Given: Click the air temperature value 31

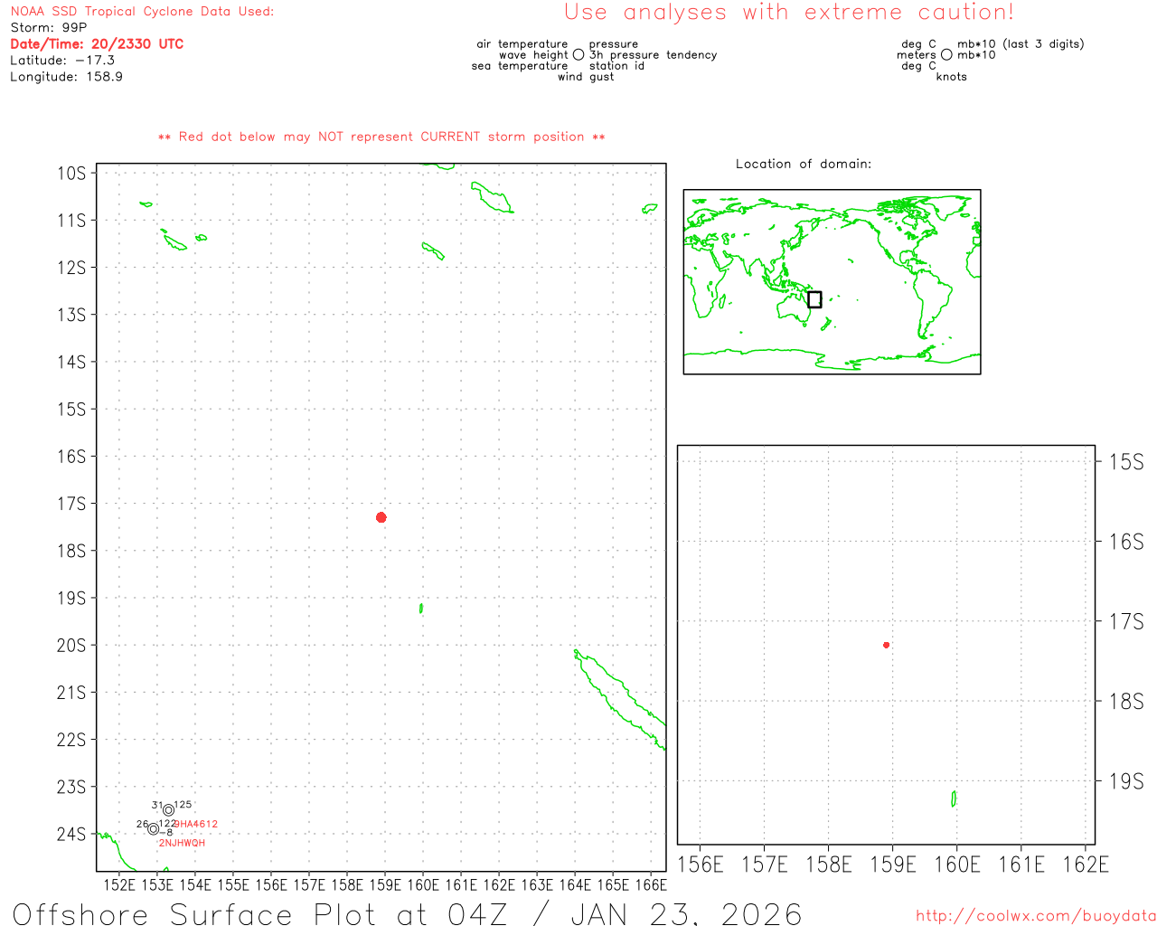Looking at the screenshot, I should 157,805.
